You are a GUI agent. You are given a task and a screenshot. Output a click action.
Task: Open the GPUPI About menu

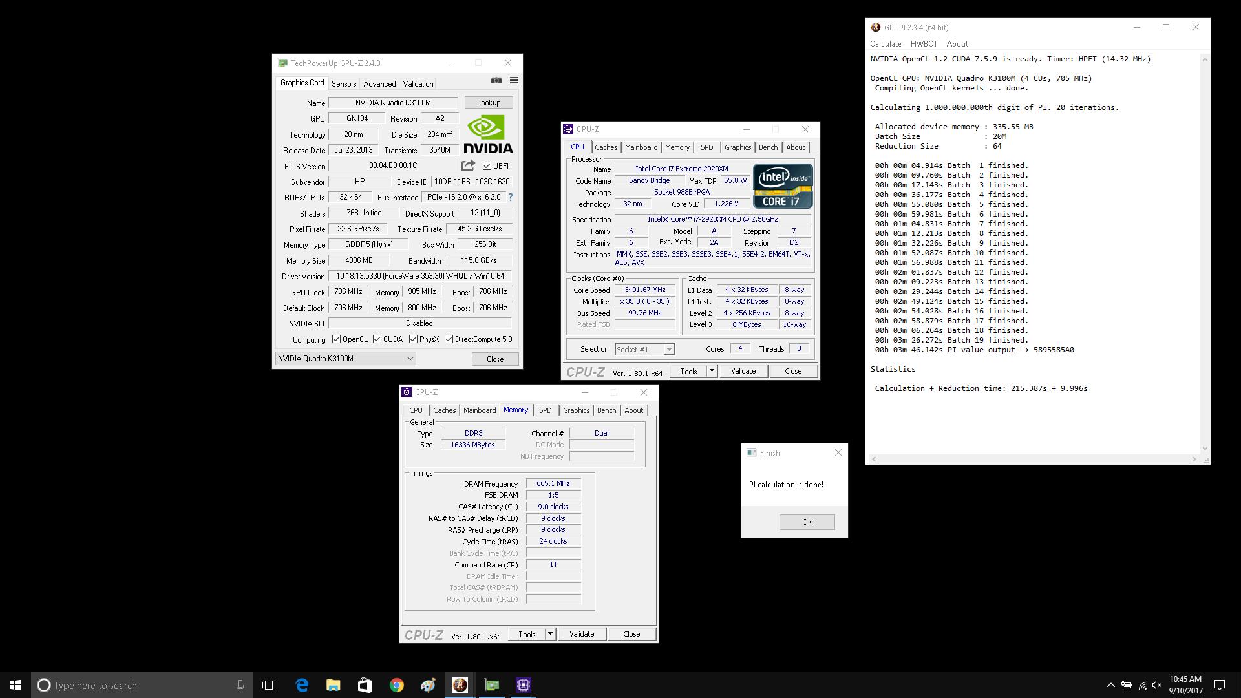(957, 44)
